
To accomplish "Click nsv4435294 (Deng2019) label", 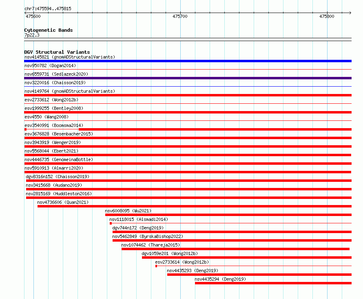I will [x=220, y=279].
